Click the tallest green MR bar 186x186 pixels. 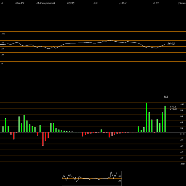click(147, 117)
